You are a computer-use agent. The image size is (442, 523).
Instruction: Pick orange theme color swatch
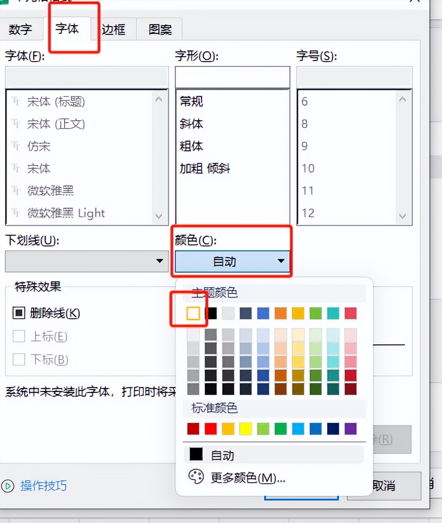(281, 313)
